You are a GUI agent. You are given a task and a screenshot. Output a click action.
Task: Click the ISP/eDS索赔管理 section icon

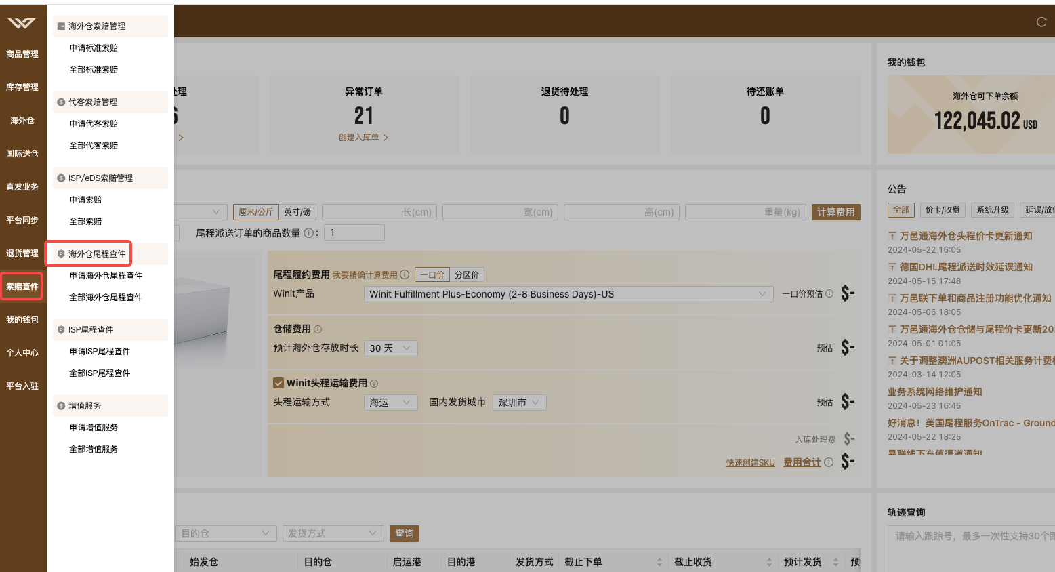point(61,178)
